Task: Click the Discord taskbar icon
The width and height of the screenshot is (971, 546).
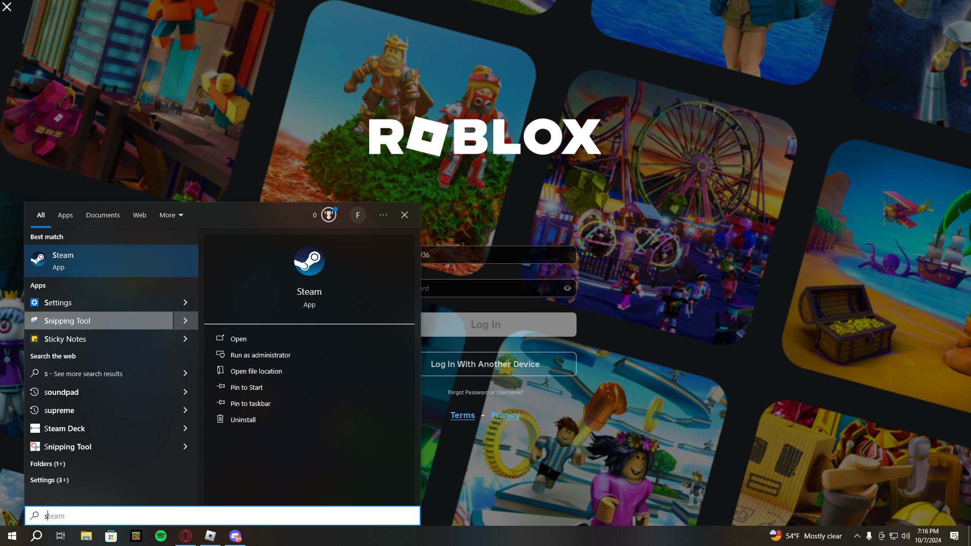Action: [235, 536]
